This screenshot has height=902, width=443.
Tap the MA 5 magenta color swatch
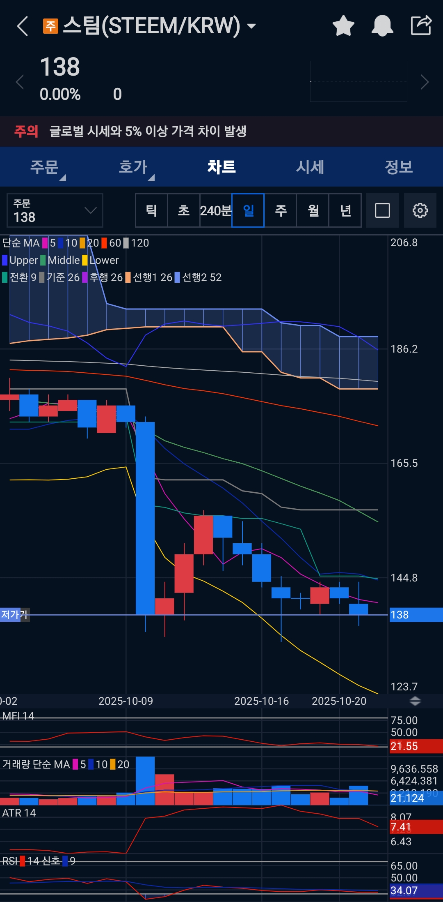pyautogui.click(x=45, y=243)
